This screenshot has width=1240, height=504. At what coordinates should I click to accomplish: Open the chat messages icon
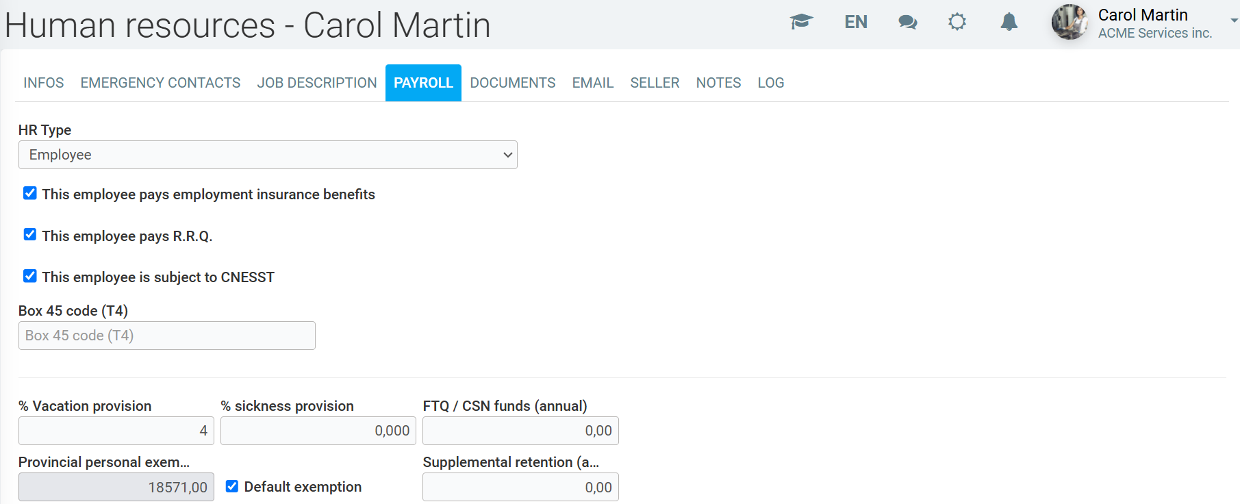coord(907,22)
